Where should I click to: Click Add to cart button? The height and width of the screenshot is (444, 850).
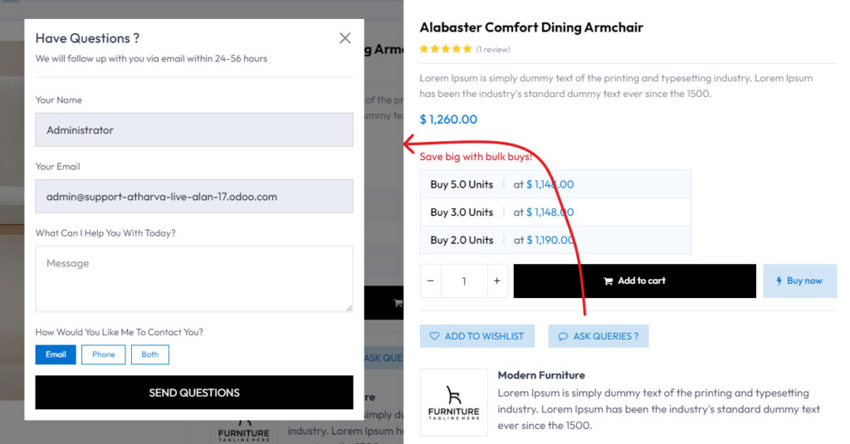[634, 281]
